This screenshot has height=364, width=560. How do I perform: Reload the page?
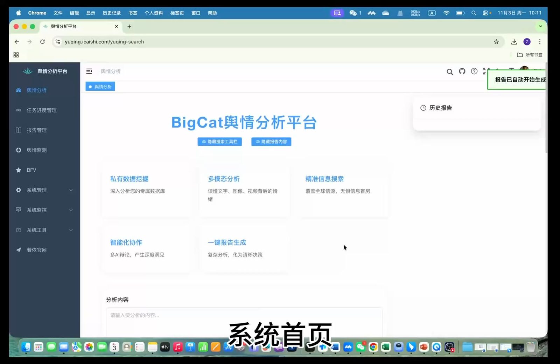tap(42, 42)
